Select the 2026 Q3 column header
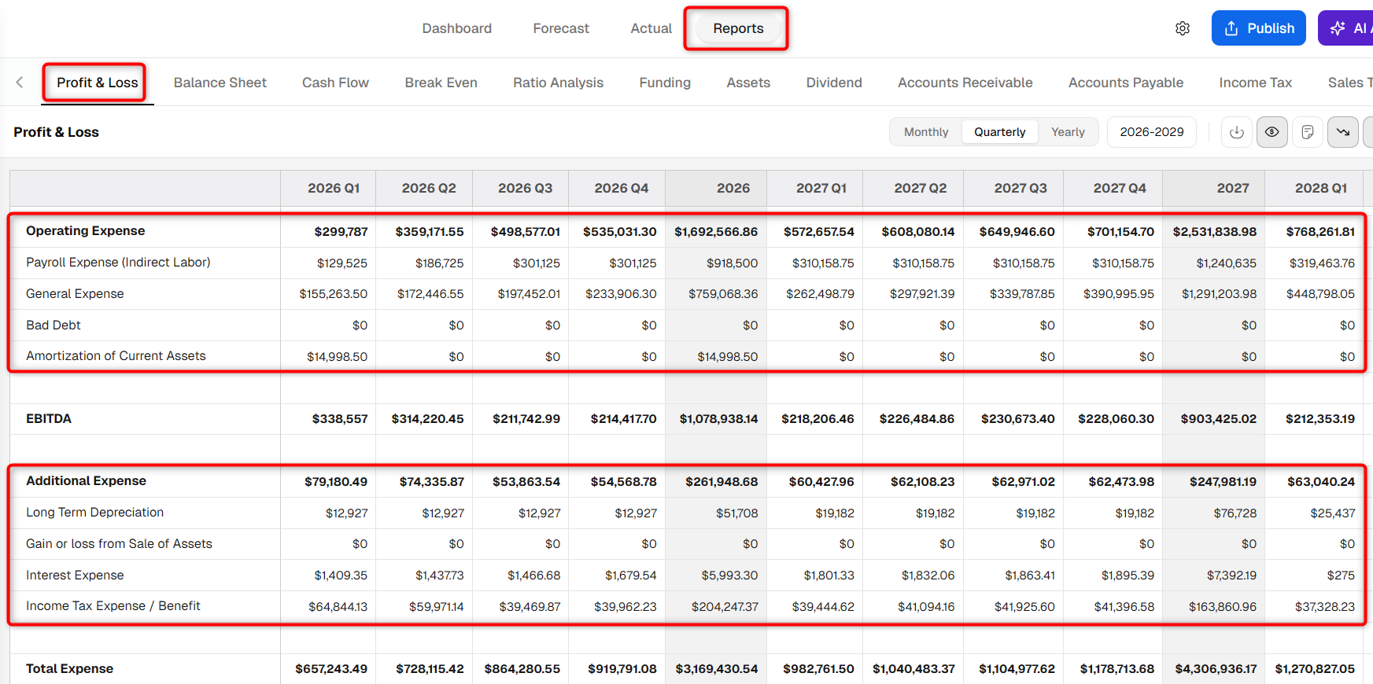 525,188
